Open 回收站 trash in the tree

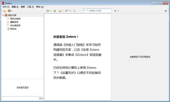(x=13, y=29)
